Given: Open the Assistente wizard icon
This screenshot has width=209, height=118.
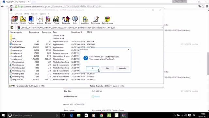Looking at the screenshot, I should pyautogui.click(x=66, y=20).
